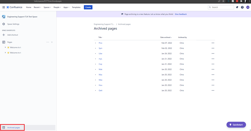Expand first Welcome to t tree item
The width and height of the screenshot is (251, 131).
[x=5, y=47]
